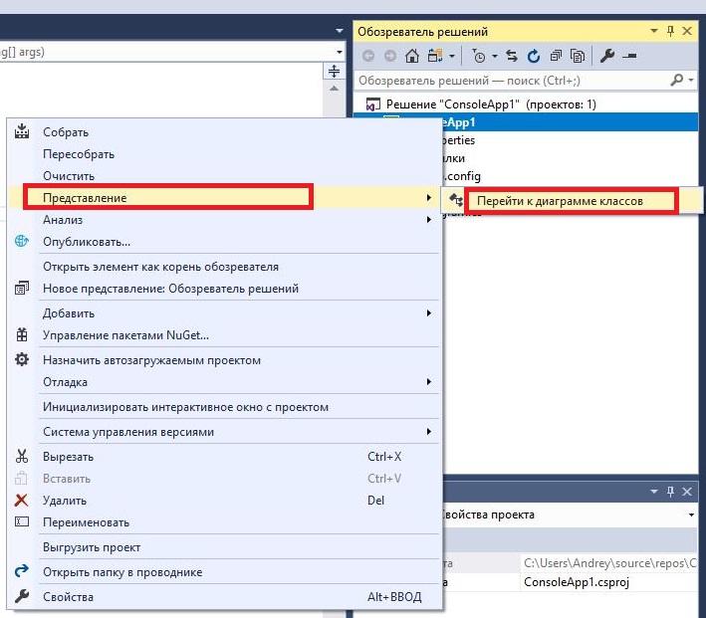Image resolution: width=706 pixels, height=618 pixels.
Task: Expand Система управления версиями arrow
Action: pyautogui.click(x=428, y=432)
